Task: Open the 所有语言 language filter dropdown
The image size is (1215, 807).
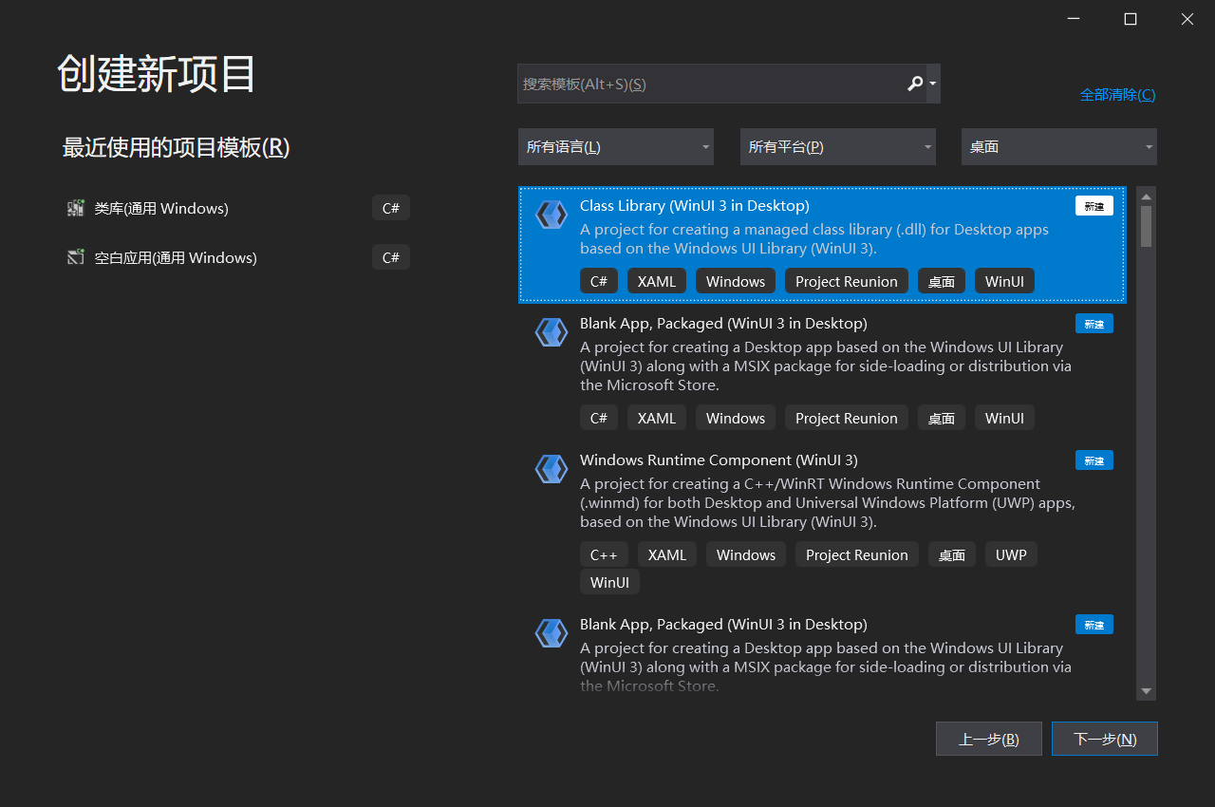Action: [616, 147]
